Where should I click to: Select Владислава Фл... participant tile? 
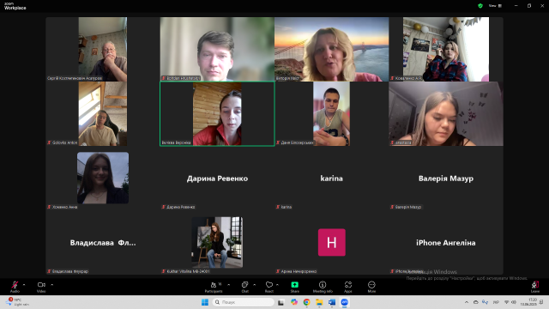point(103,242)
